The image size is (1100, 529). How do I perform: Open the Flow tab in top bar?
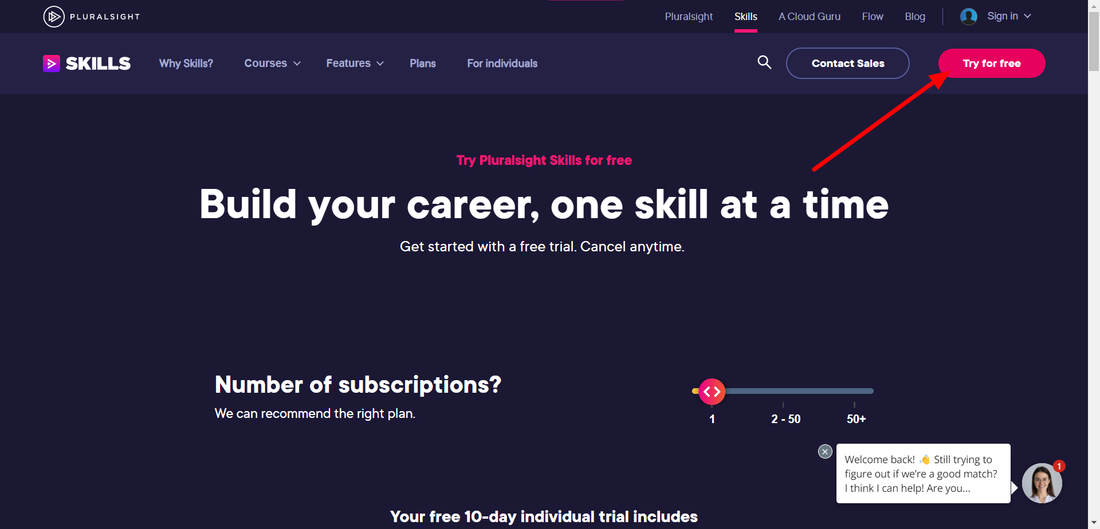pyautogui.click(x=872, y=17)
